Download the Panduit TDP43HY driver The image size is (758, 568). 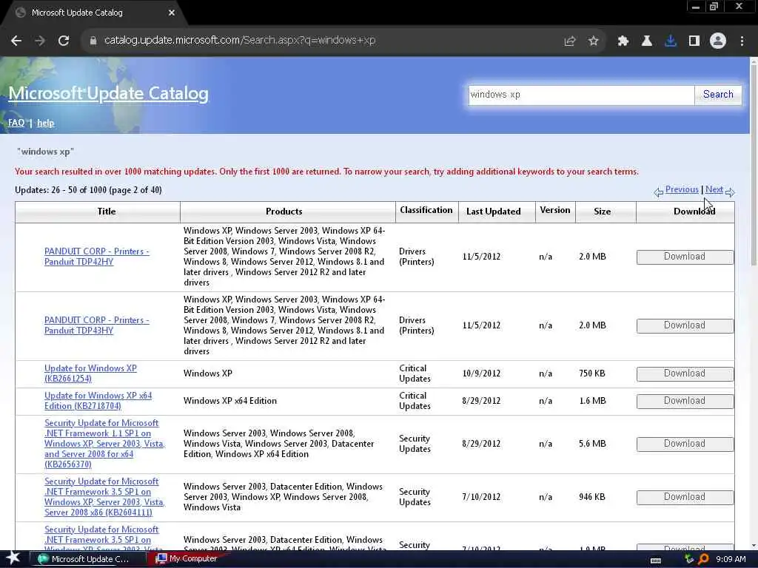(685, 325)
